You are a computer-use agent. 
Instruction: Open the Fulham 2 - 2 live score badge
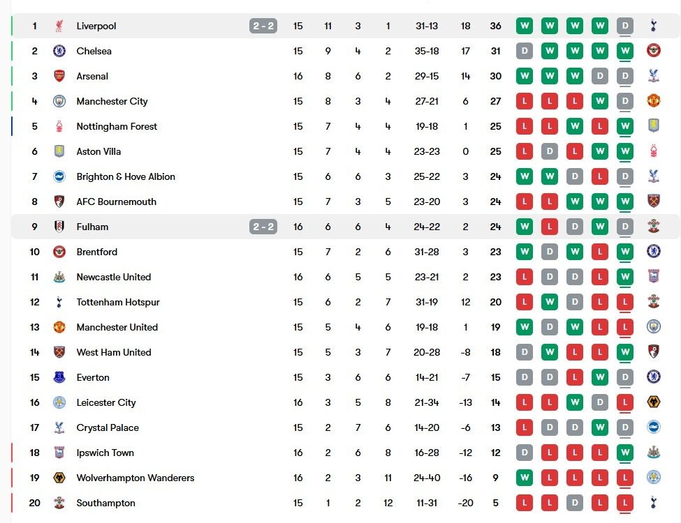tap(263, 227)
